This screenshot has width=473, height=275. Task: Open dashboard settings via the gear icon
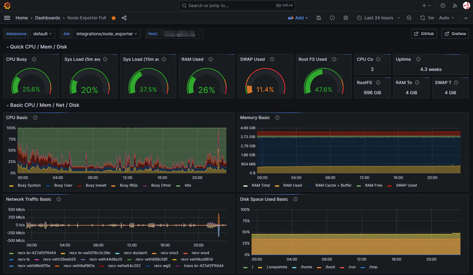[x=346, y=18]
